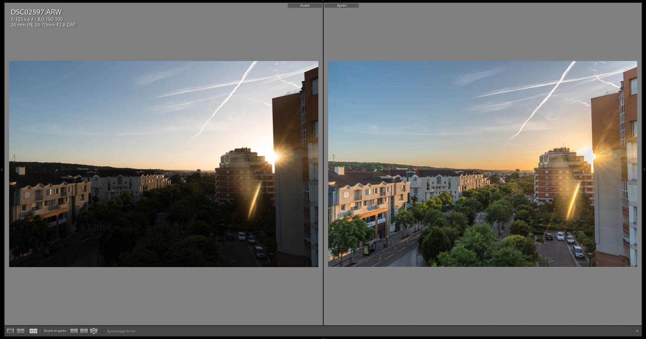
Task: Click the DSC02597.ARW info overlay
Action: pos(36,12)
